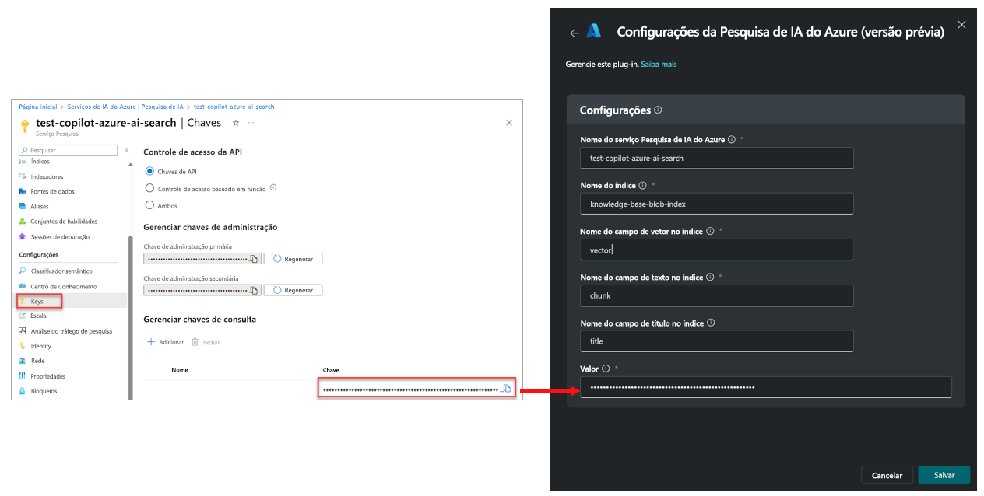Click the Chave column header
Image resolution: width=984 pixels, height=496 pixels.
pos(331,370)
